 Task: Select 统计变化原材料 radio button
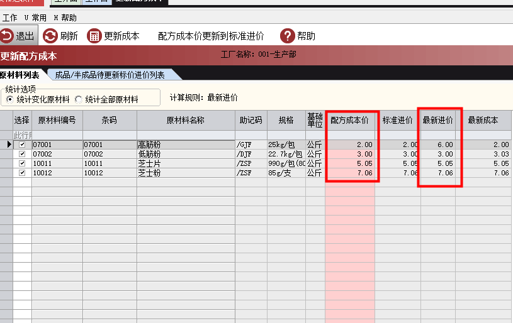[x=10, y=99]
